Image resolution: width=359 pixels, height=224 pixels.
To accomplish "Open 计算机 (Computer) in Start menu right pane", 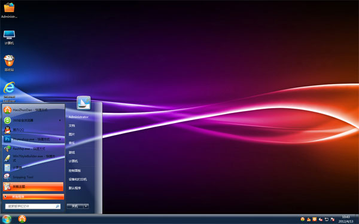I will [x=73, y=161].
